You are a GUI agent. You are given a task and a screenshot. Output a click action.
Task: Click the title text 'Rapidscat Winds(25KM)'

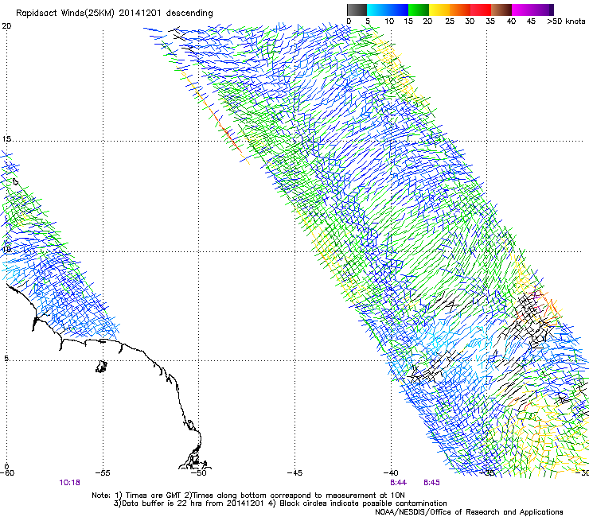pyautogui.click(x=65, y=14)
